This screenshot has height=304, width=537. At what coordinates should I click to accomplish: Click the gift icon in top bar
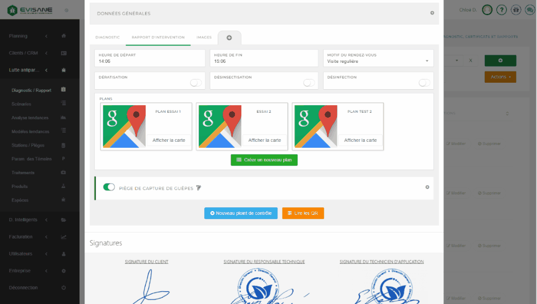[516, 10]
